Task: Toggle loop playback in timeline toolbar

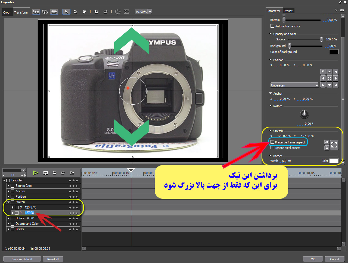Action: 46,173
